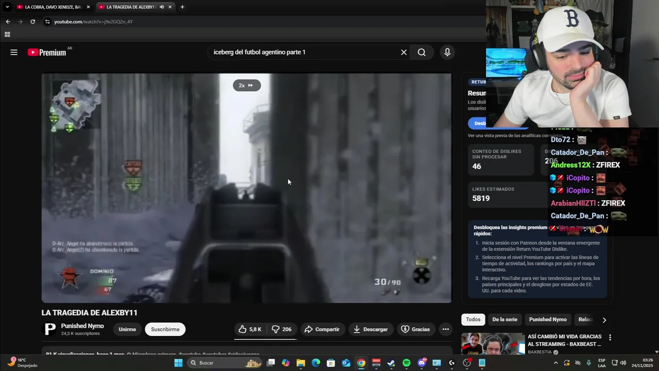Open File Explorer from taskbar
This screenshot has width=659, height=371.
click(x=301, y=363)
